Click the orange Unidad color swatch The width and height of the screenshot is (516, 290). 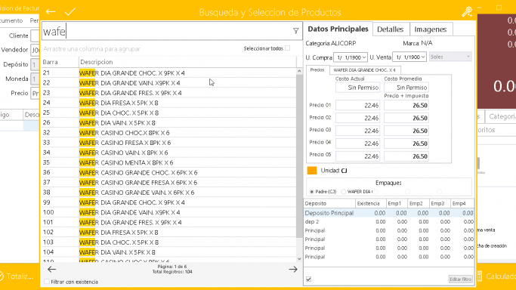pyautogui.click(x=312, y=171)
